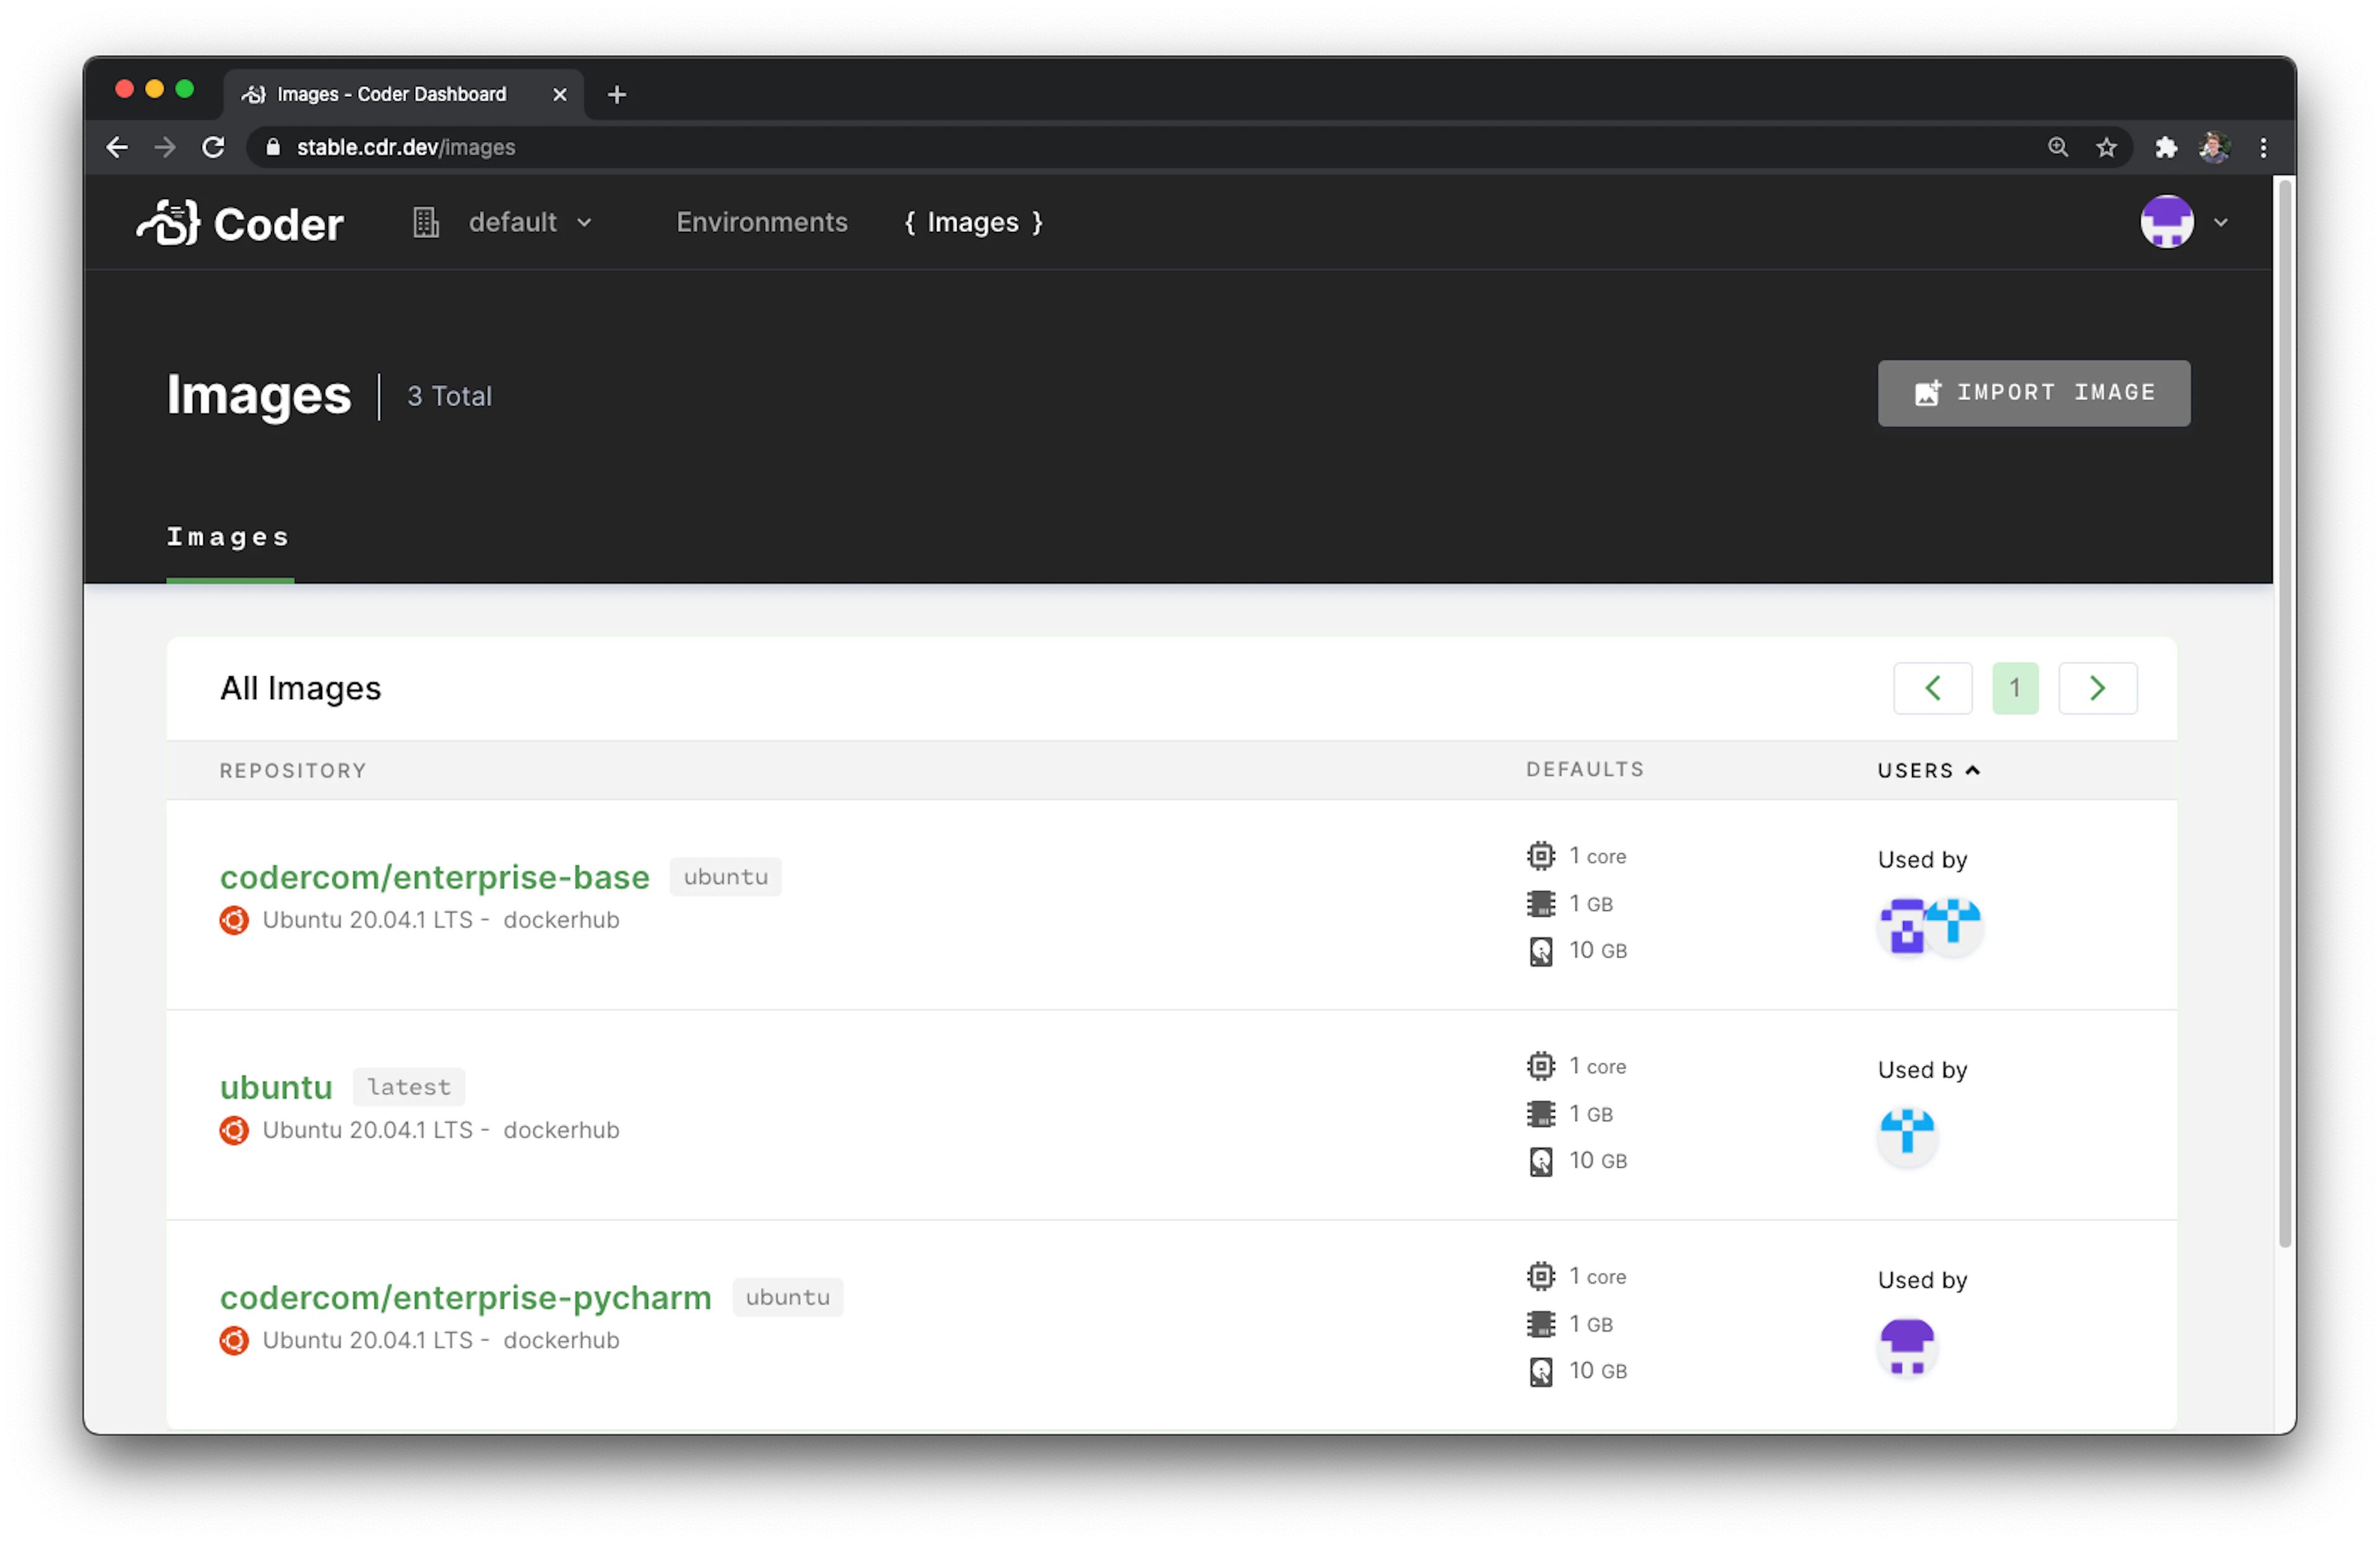The width and height of the screenshot is (2380, 1545).
Task: Click the memory icon for enterprise-pycharm
Action: [x=1540, y=1324]
